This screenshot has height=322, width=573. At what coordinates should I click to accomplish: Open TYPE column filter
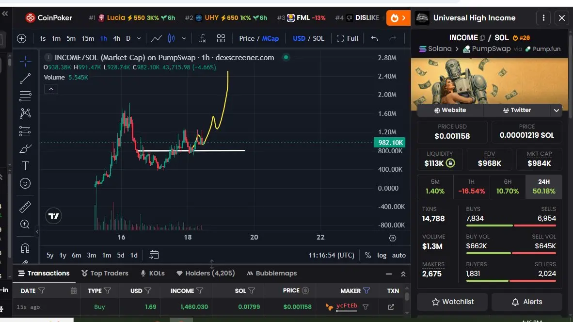coord(108,290)
